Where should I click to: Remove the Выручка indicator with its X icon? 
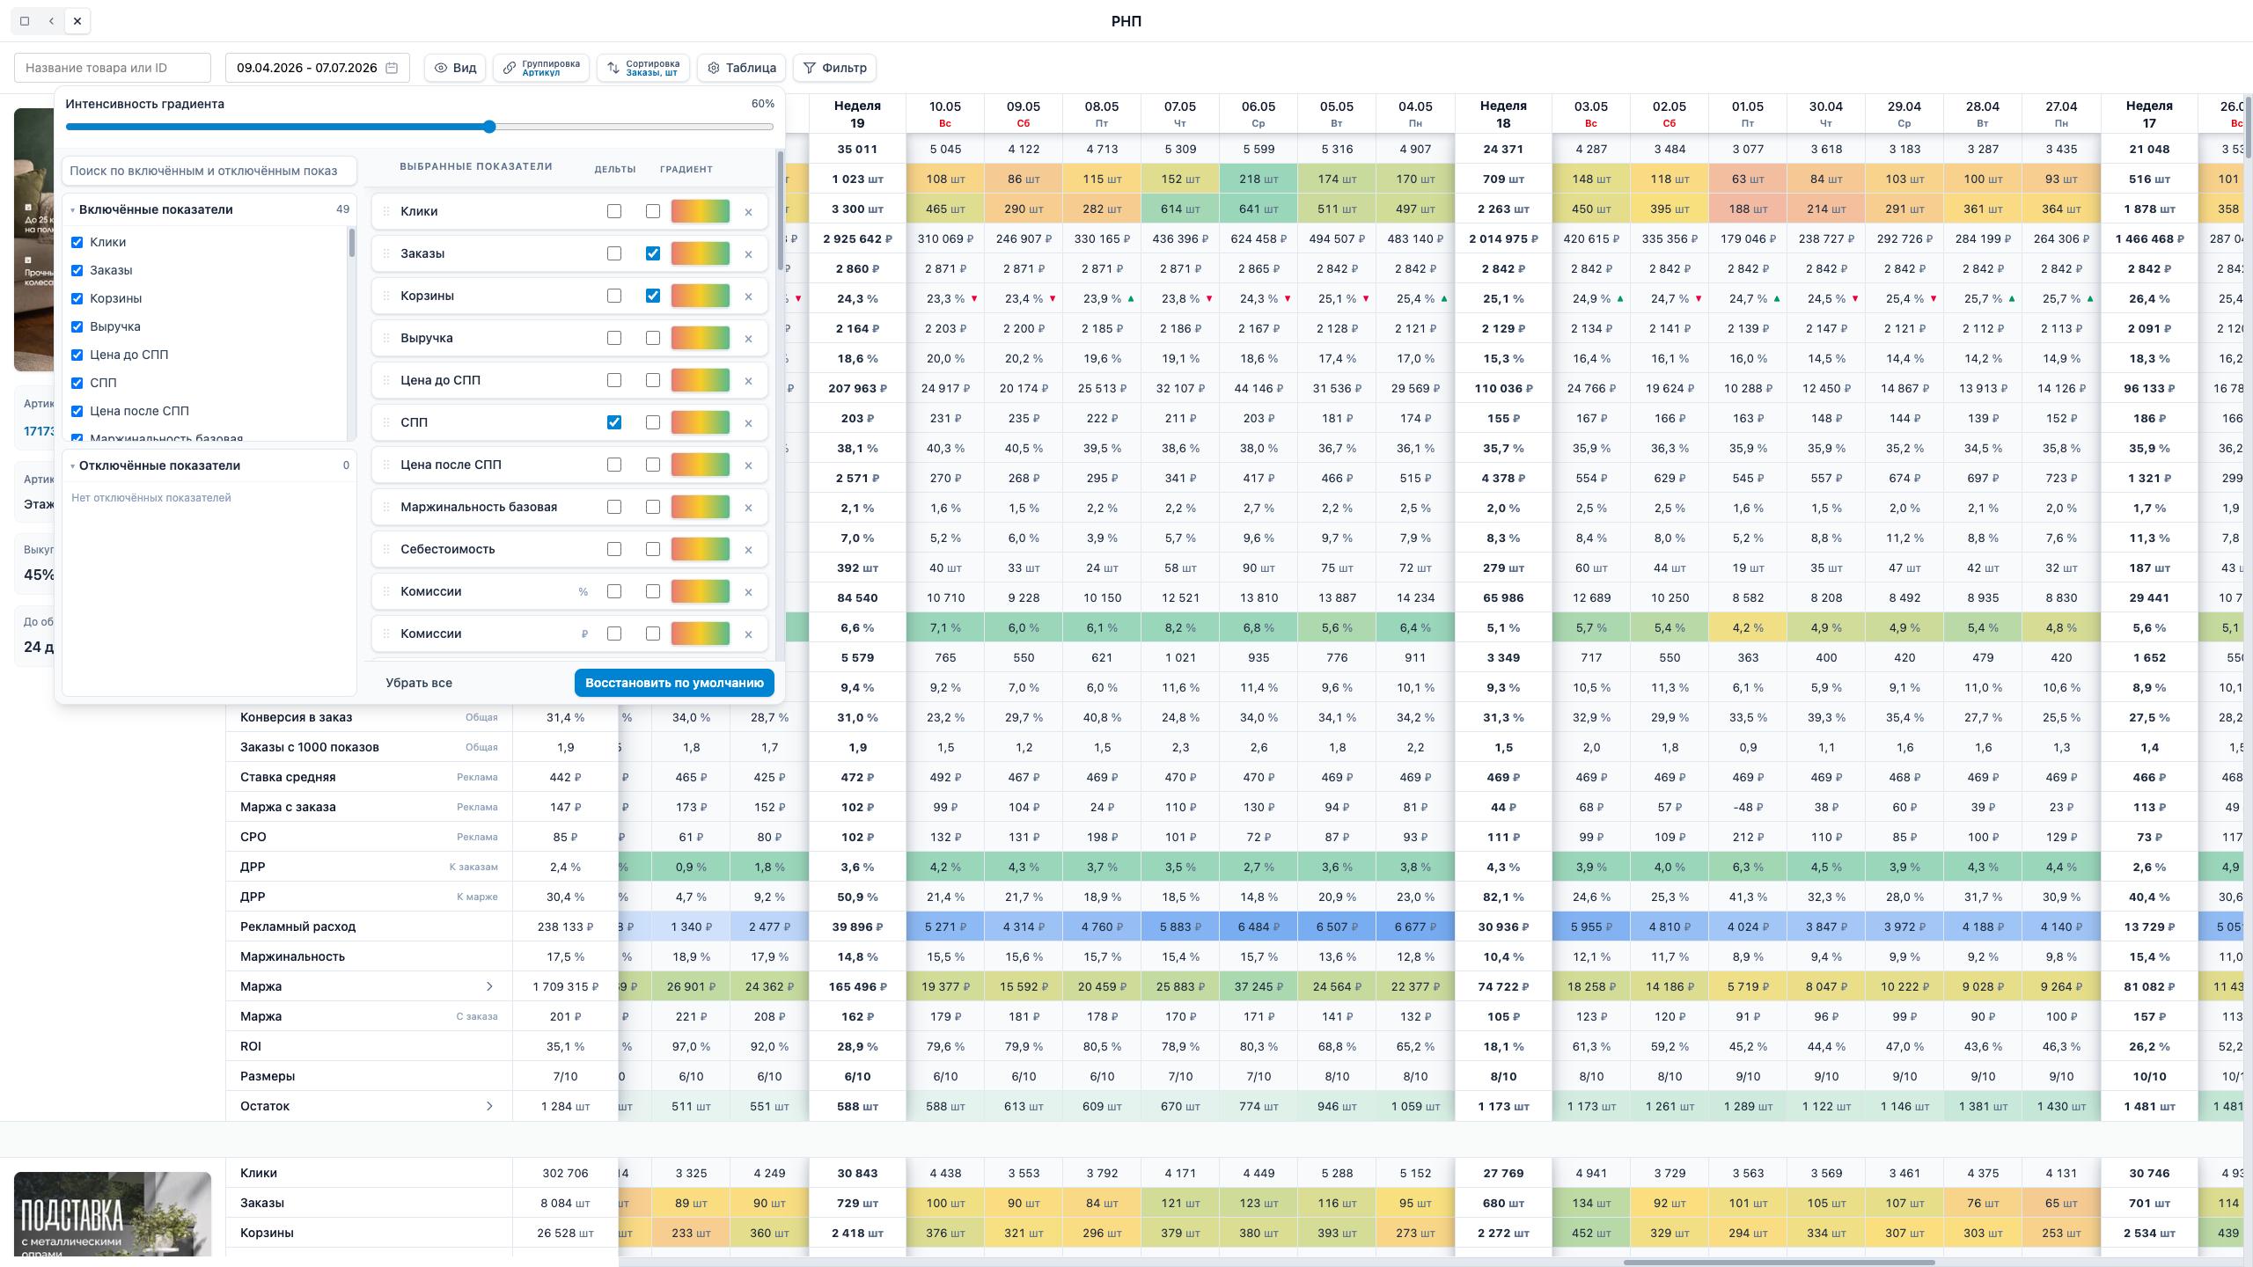pos(748,339)
